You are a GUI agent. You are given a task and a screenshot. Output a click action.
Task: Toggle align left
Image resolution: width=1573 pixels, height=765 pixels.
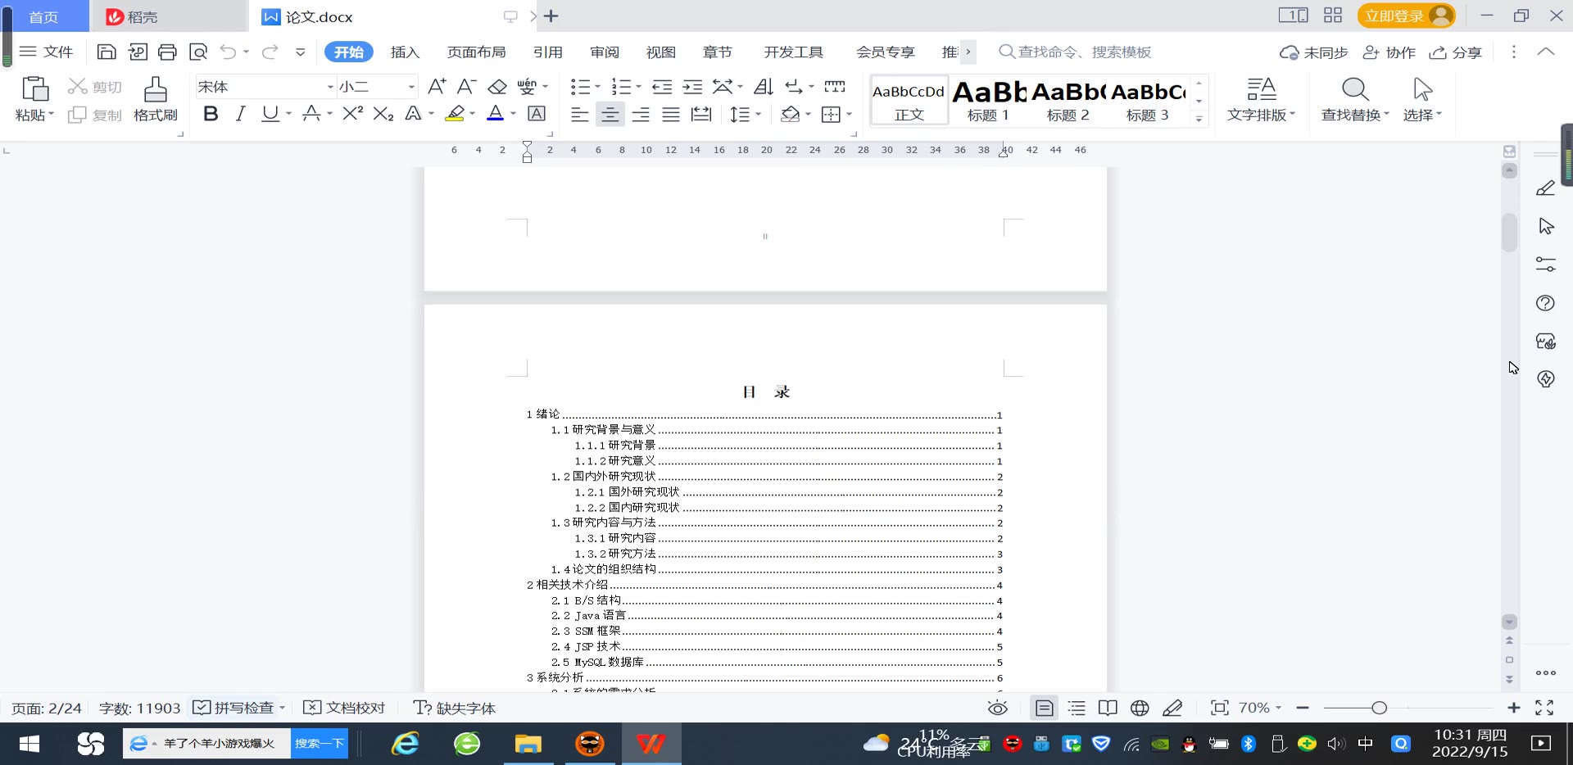[580, 114]
